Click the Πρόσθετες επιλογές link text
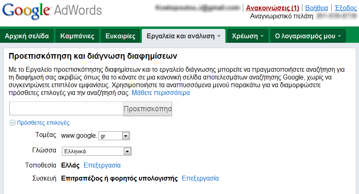Viewport: 359px width, 194px height. tap(43, 123)
